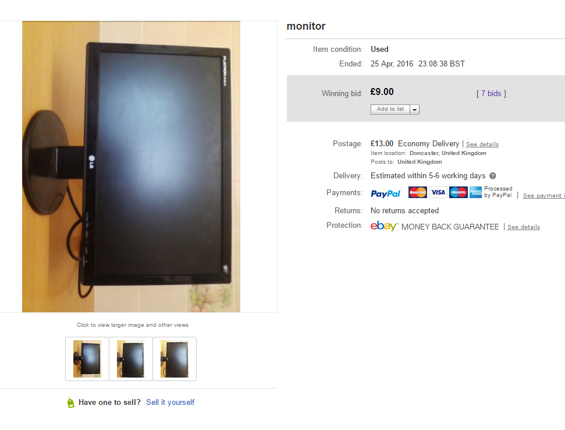Click the main monitor photo to enlarge

pyautogui.click(x=131, y=167)
